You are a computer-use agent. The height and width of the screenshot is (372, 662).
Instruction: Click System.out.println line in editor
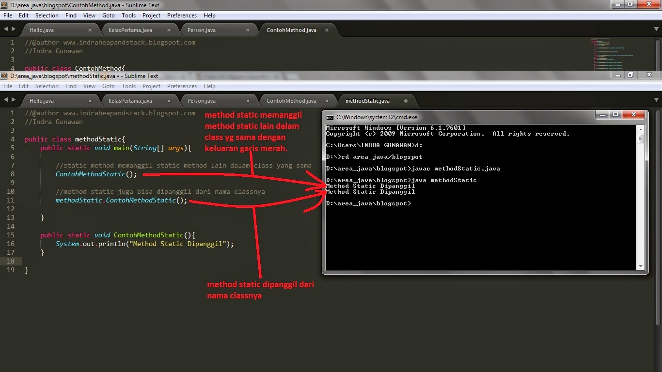(145, 244)
